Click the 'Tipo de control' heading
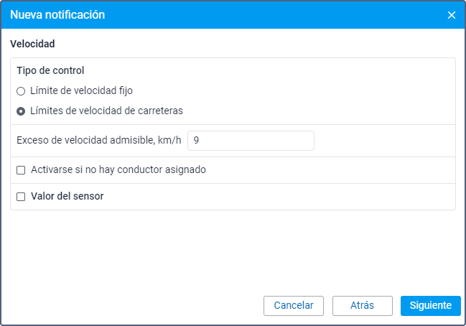 (x=50, y=71)
